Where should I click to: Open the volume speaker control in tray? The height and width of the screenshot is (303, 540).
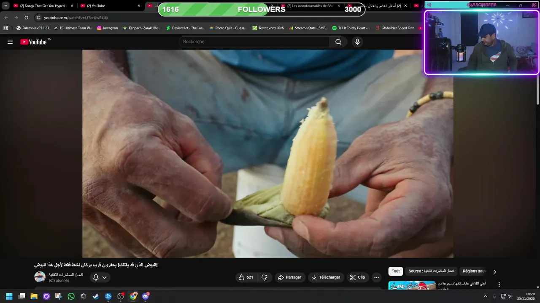[510, 296]
